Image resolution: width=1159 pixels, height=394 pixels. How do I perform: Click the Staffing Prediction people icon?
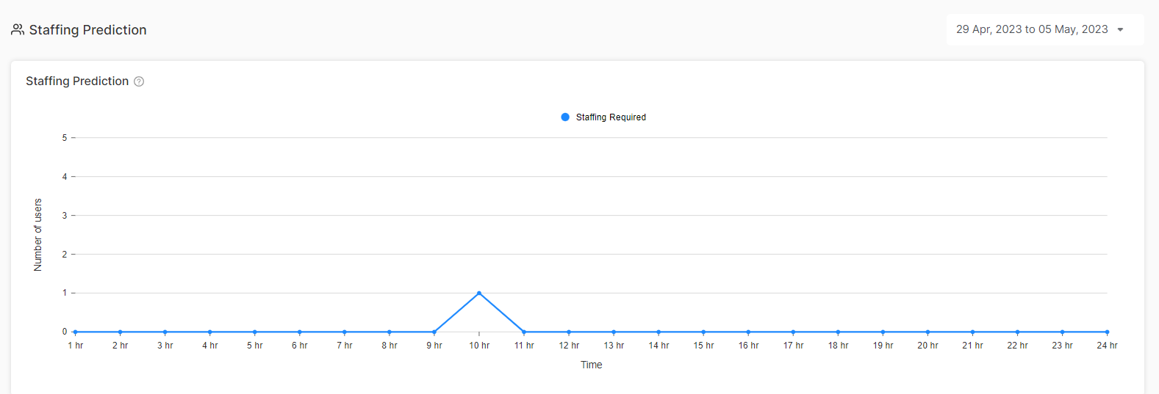18,30
